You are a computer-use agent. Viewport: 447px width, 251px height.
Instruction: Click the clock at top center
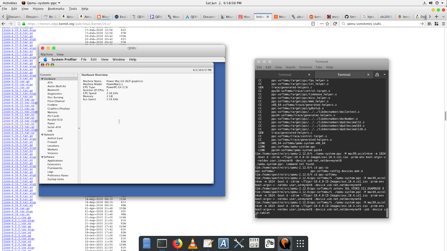[x=223, y=3]
